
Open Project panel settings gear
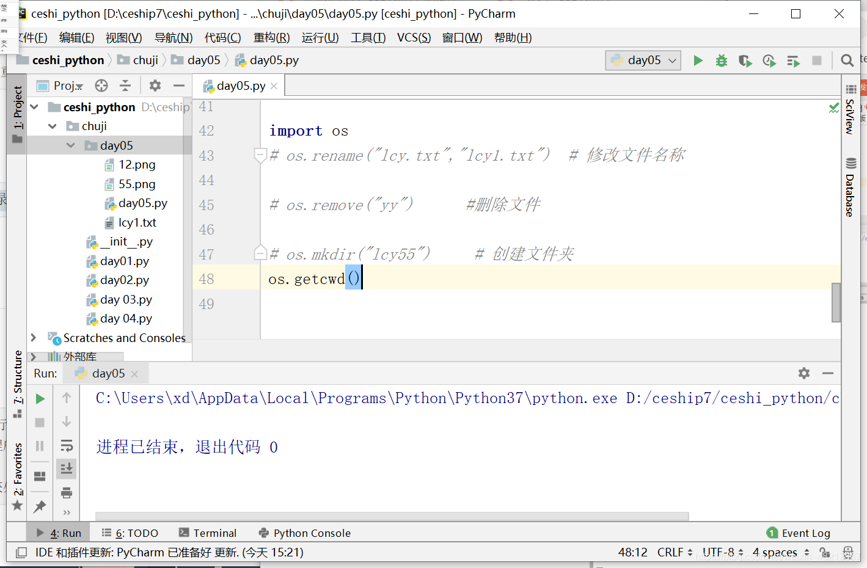point(155,86)
